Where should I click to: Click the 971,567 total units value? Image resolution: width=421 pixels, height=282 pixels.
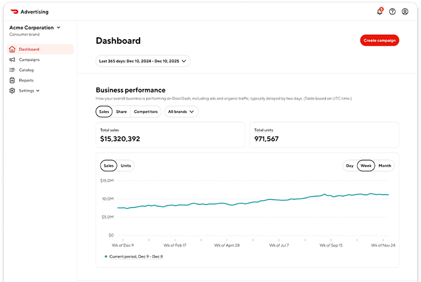tap(266, 139)
